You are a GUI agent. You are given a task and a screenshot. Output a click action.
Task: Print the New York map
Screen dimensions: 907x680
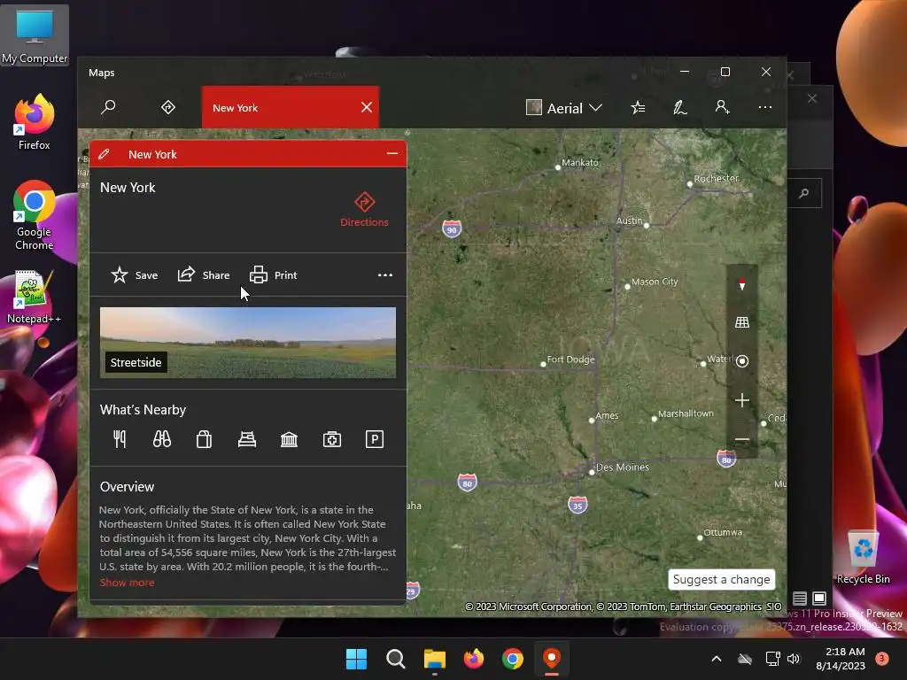(x=273, y=275)
